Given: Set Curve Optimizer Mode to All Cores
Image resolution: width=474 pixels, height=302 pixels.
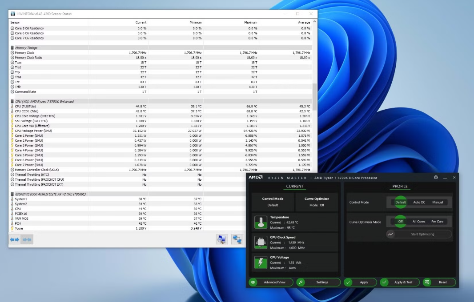Looking at the screenshot, I should click(419, 221).
